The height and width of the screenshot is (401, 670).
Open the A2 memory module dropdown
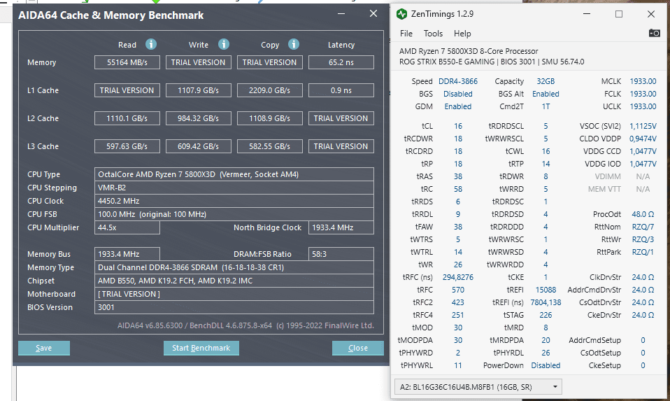point(478,387)
